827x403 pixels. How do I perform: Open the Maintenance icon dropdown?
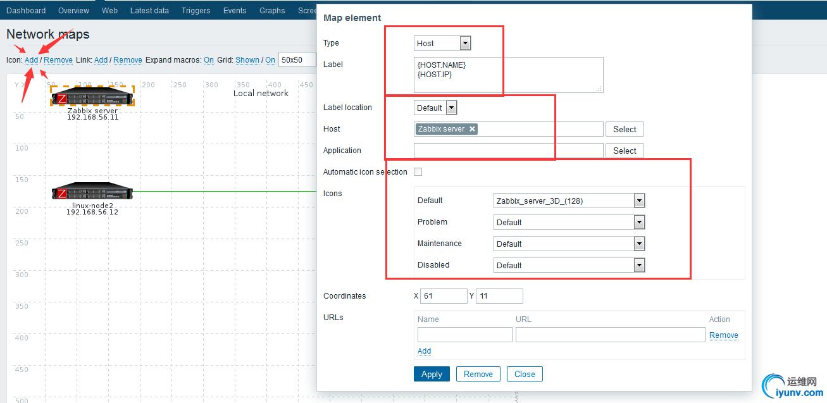click(x=569, y=244)
